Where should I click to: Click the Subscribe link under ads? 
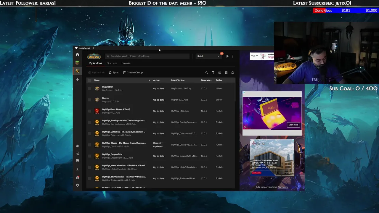coord(283,187)
